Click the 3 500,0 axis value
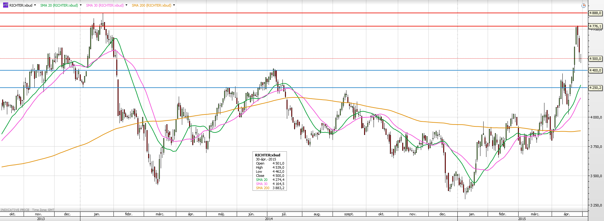This screenshot has width=604, height=221. pyautogui.click(x=596, y=176)
